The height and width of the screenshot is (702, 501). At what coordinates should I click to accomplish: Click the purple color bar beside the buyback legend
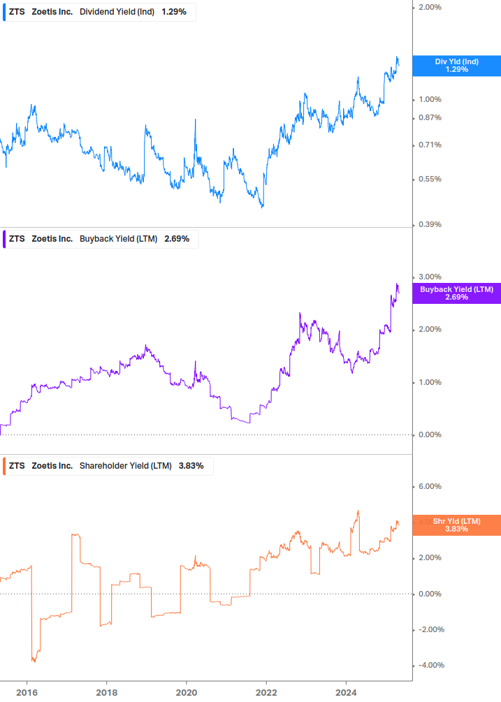coord(4,239)
